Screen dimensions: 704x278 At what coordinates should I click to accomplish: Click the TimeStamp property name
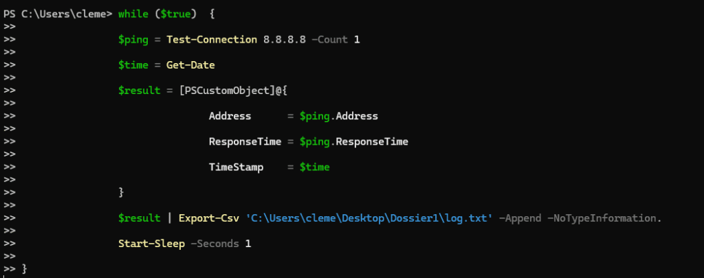[236, 167]
